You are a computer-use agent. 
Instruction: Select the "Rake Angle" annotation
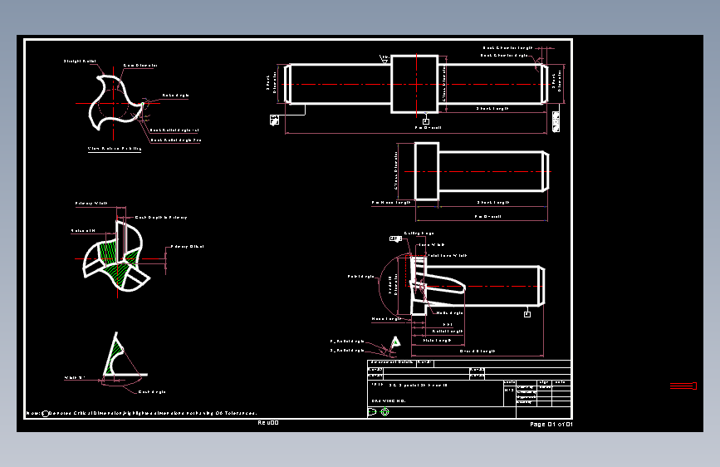(x=175, y=96)
